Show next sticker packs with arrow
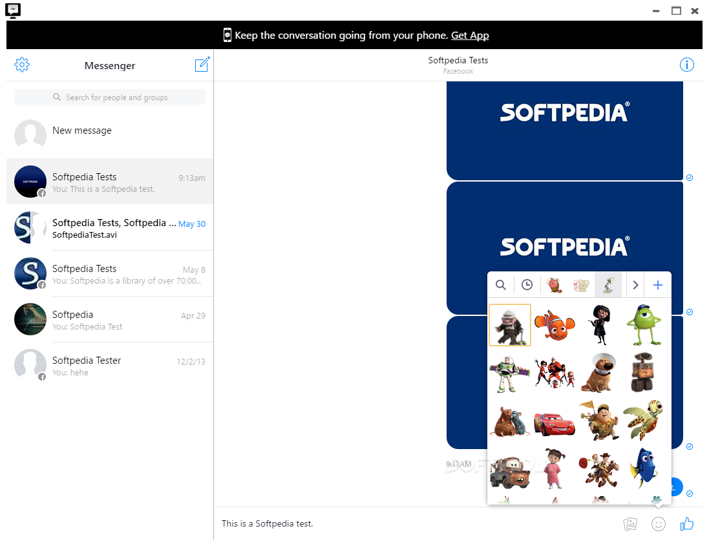The height and width of the screenshot is (546, 709). (x=635, y=285)
